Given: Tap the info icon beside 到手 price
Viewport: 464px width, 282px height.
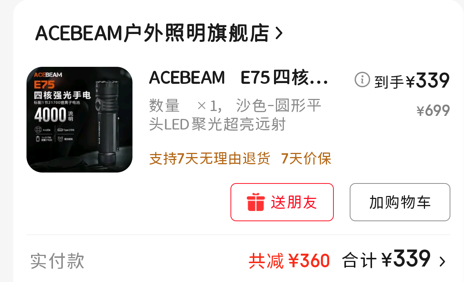Looking at the screenshot, I should tap(362, 80).
